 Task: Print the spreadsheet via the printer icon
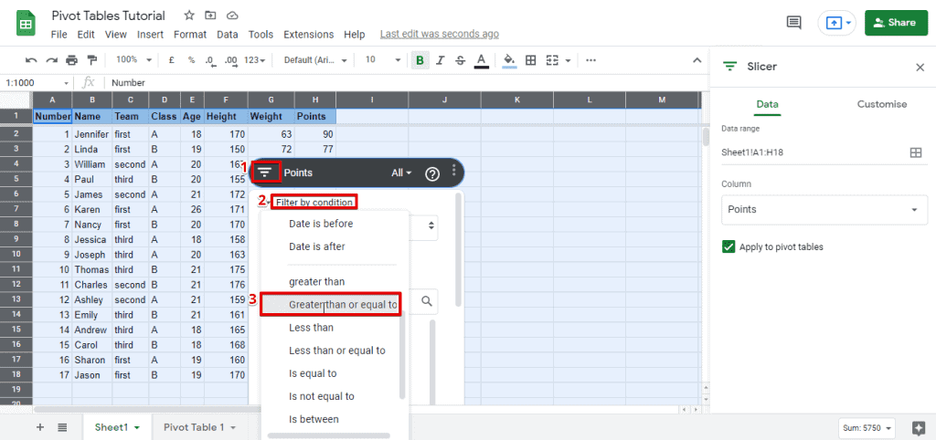coord(71,60)
